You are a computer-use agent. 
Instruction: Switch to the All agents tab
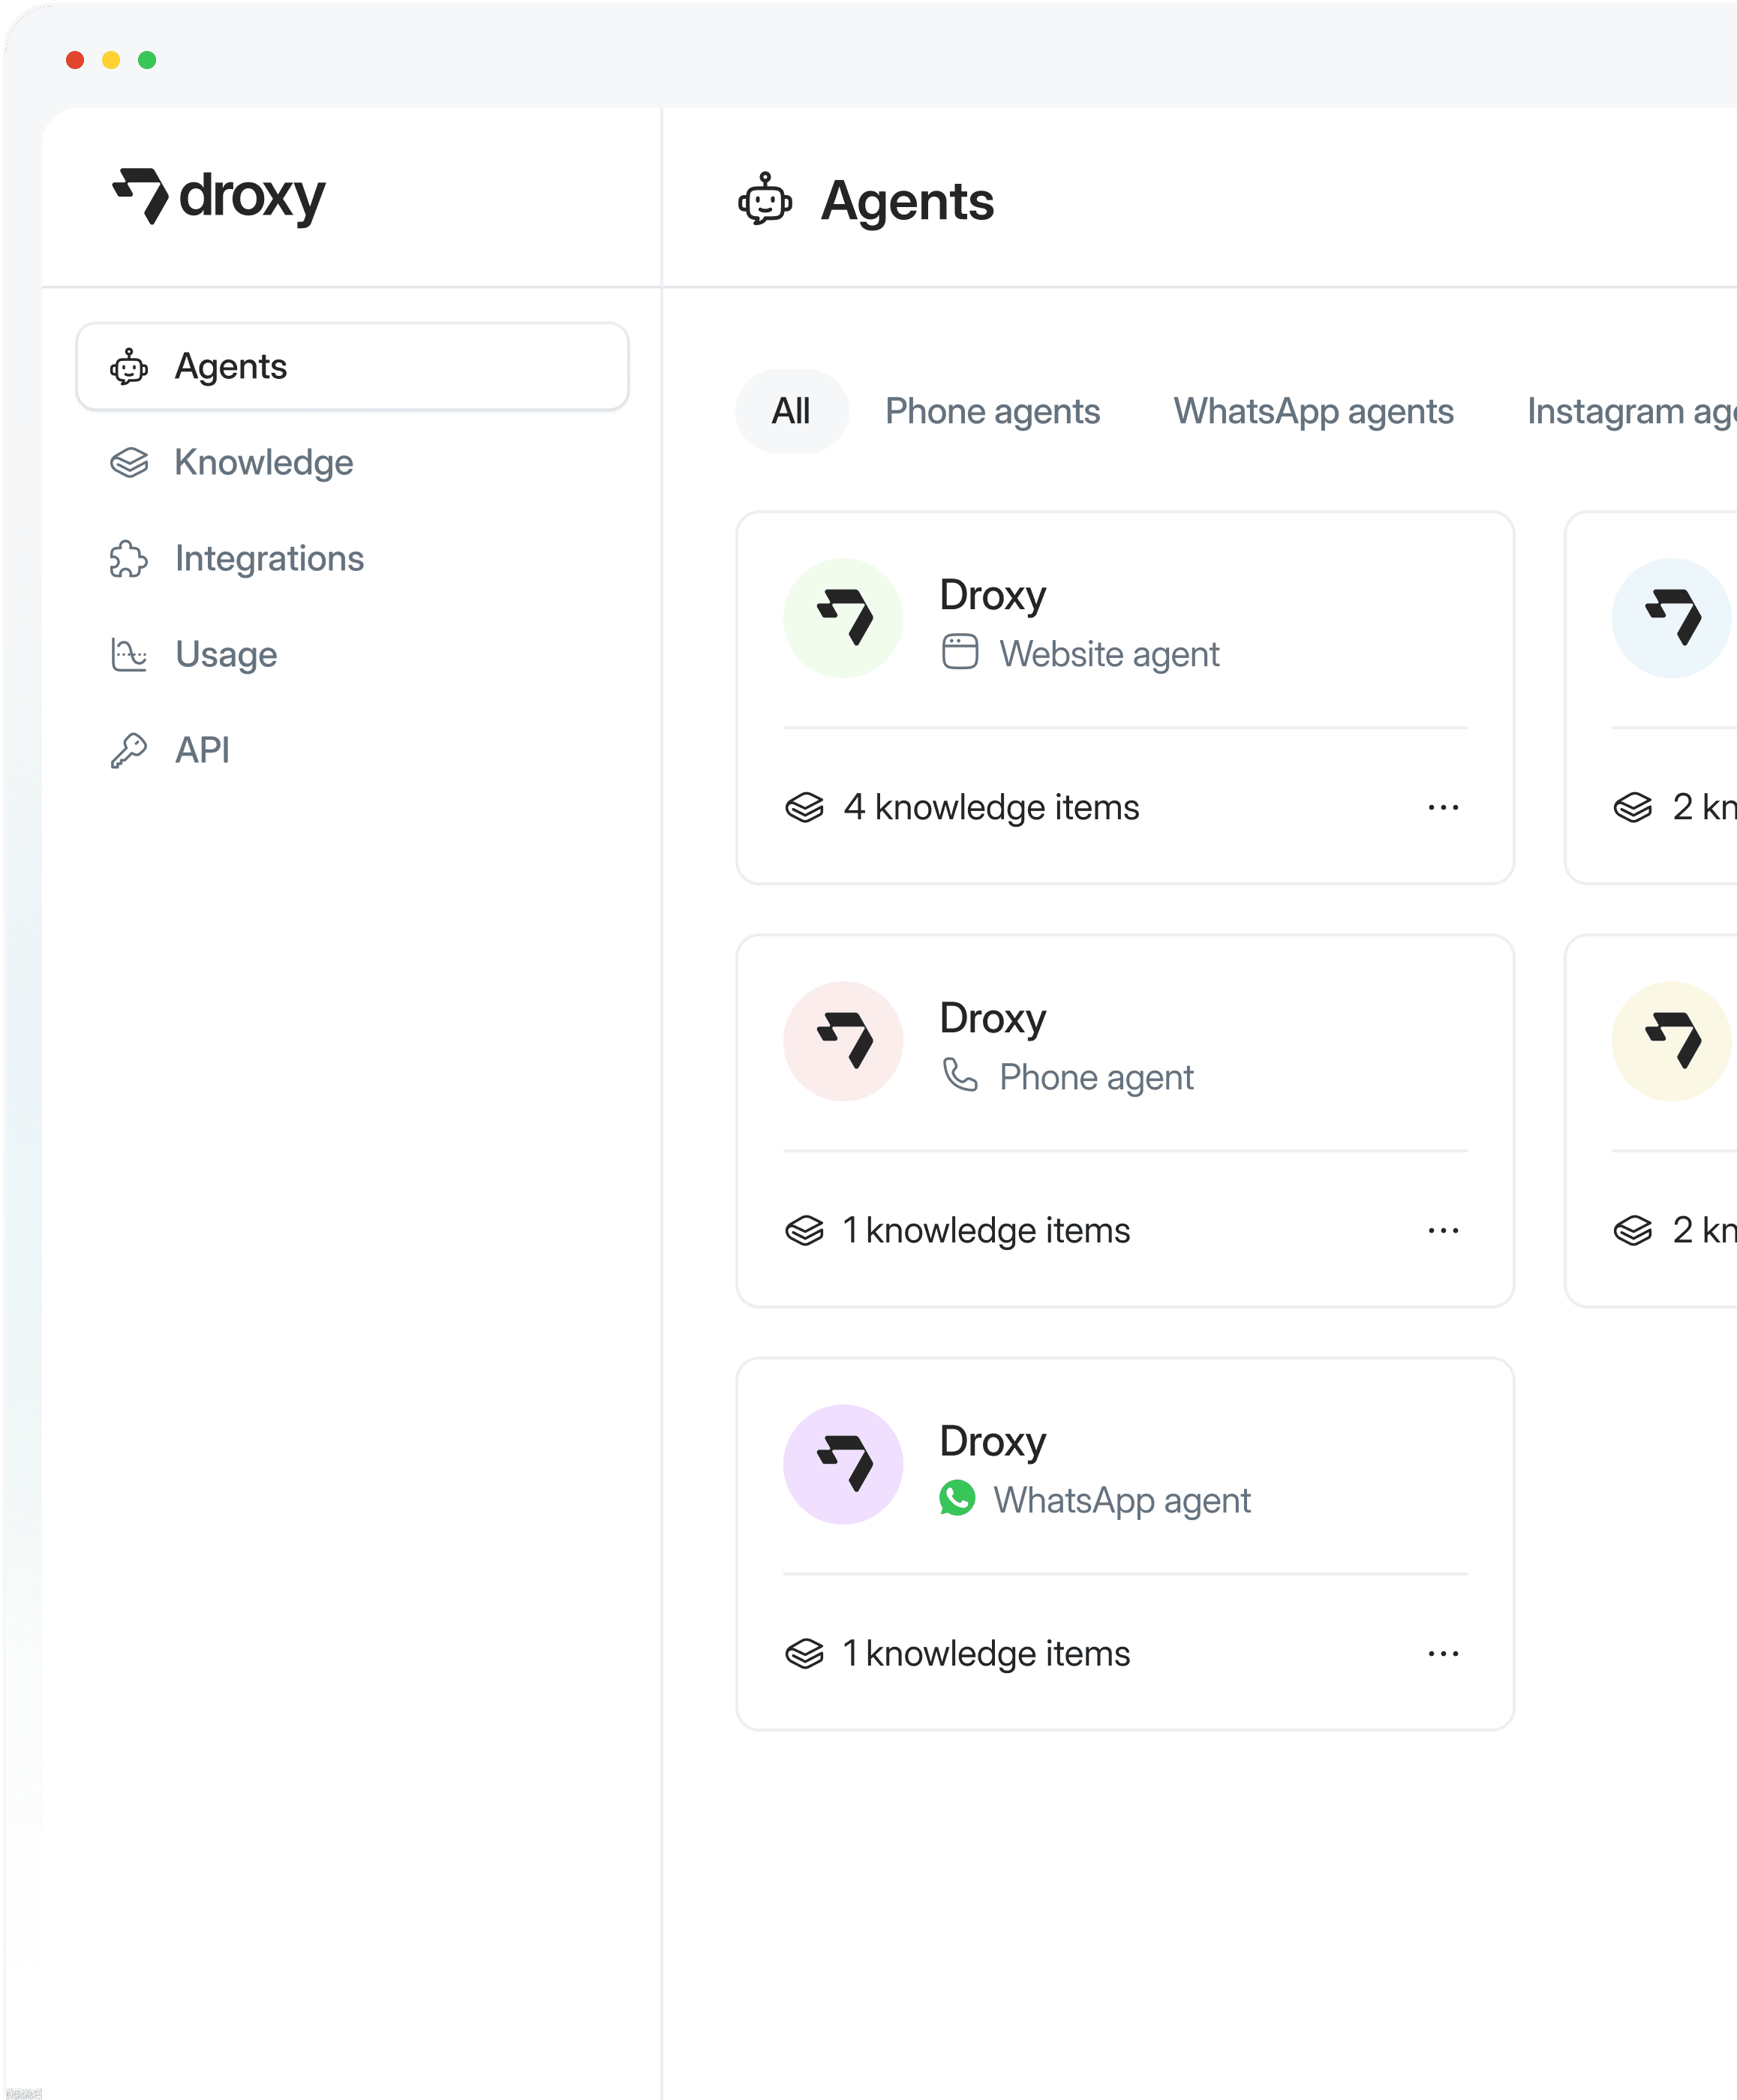click(791, 411)
